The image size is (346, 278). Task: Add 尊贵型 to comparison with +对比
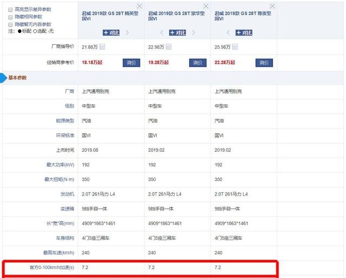point(244,32)
